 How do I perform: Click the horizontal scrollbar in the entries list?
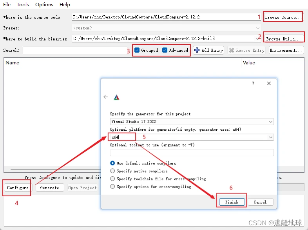[x=56, y=169]
